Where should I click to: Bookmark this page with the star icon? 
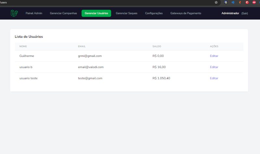tap(216, 2)
